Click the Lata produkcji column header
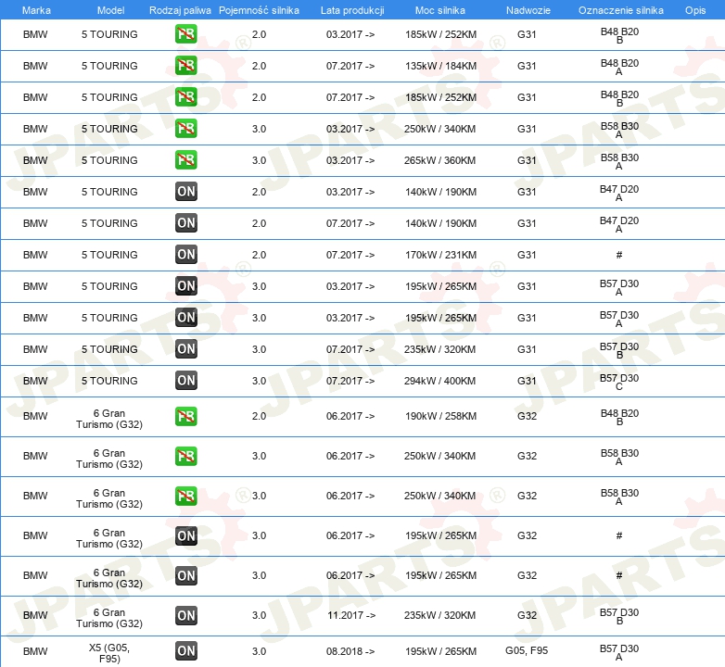Screen dimensions: 725x667 352,10
